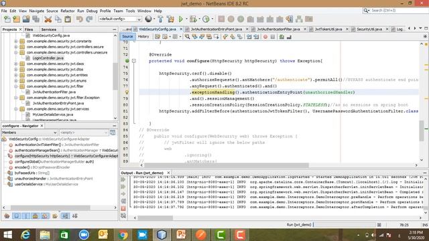Switch to JwtAuthenticationEntryPoint.java tab

point(216,29)
